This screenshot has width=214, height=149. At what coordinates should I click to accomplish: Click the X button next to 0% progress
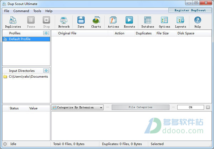[x=208, y=107]
